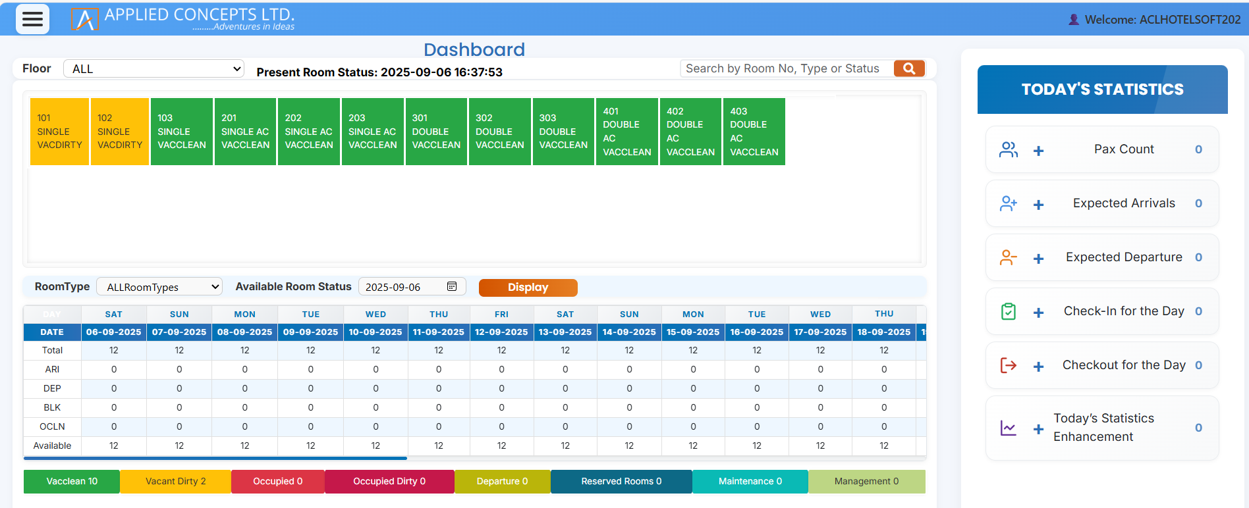Click the Today's Statistics Enhancement chart icon
This screenshot has width=1249, height=508.
click(1008, 428)
